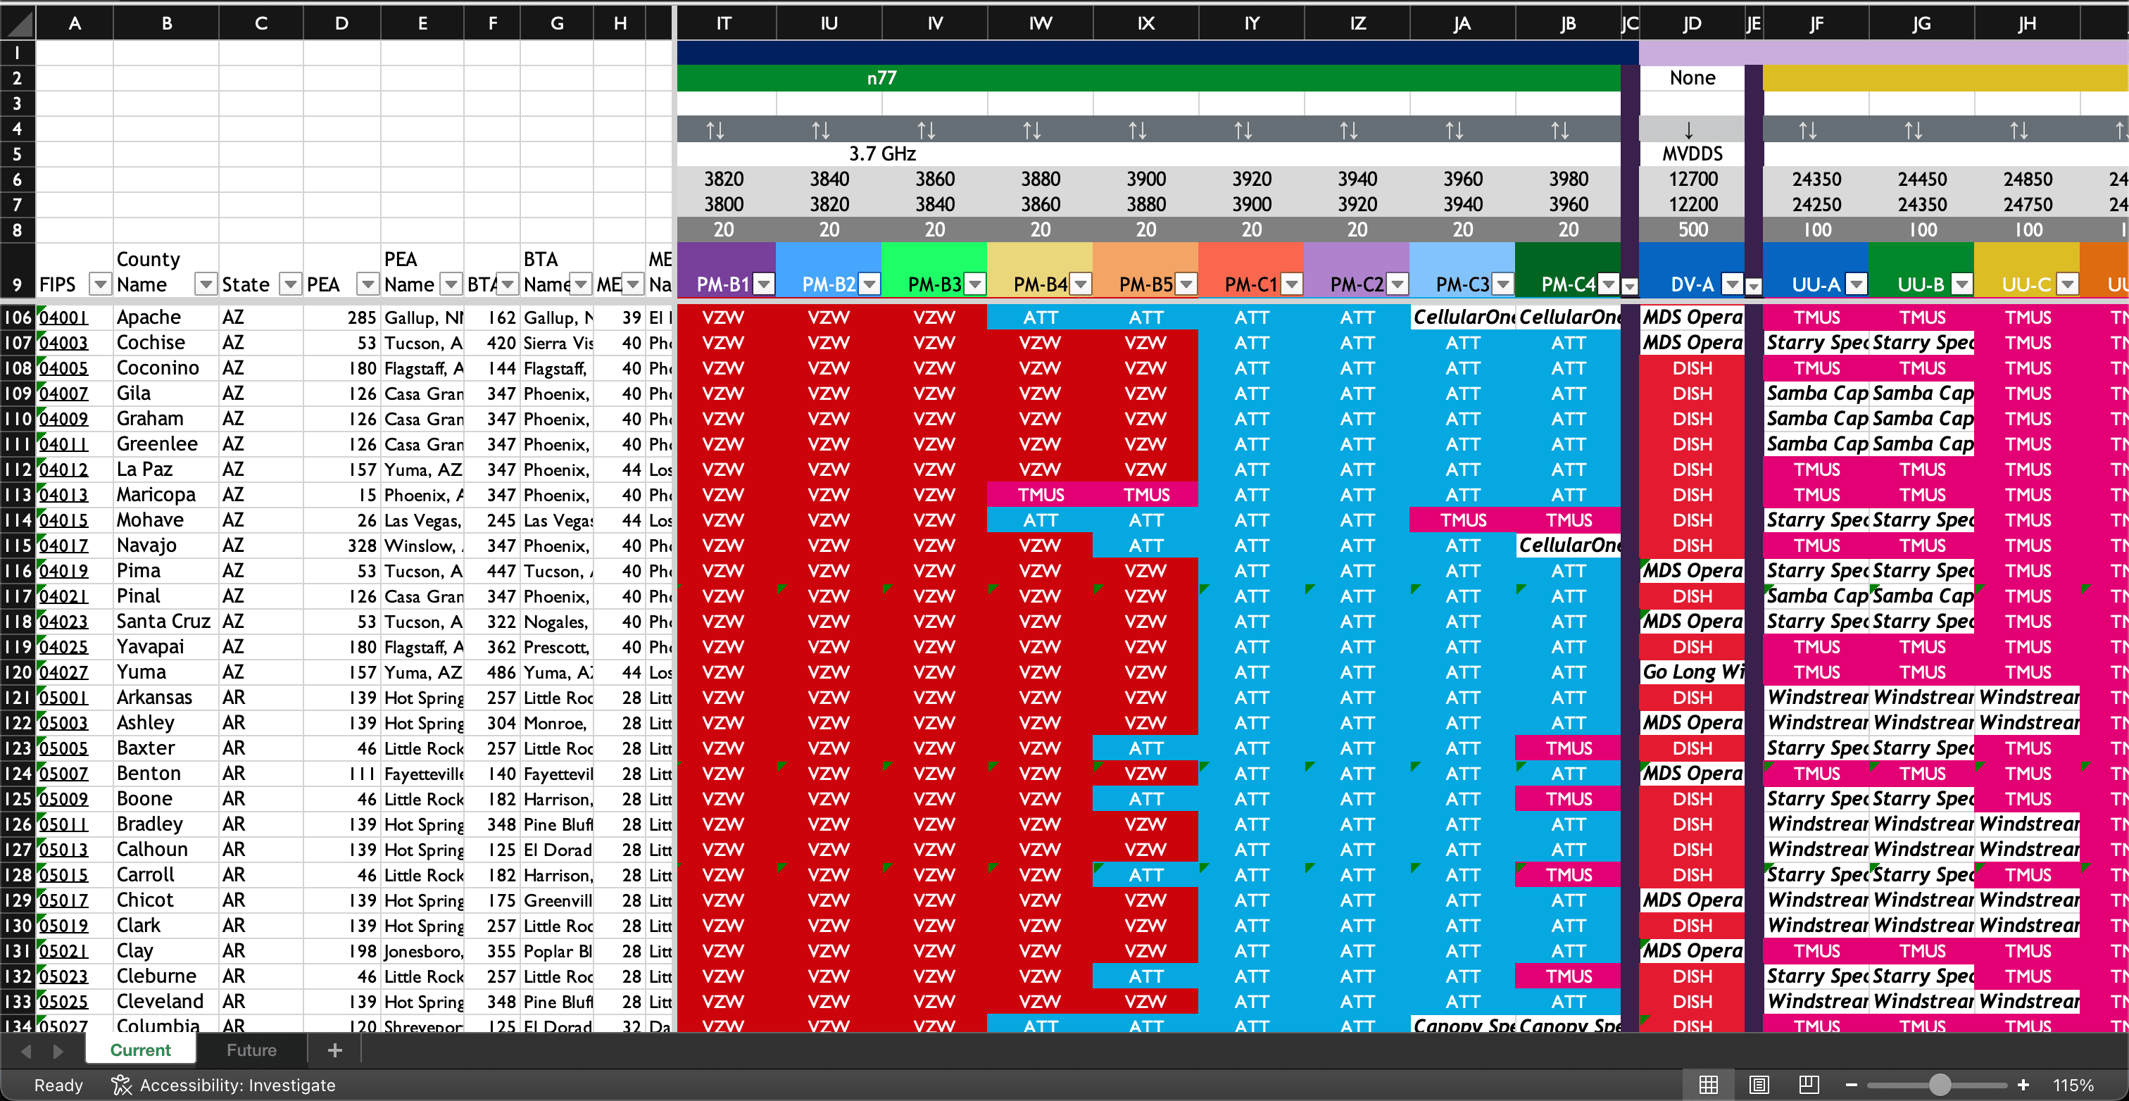
Task: Switch to the Future sheet tab
Action: coord(251,1050)
